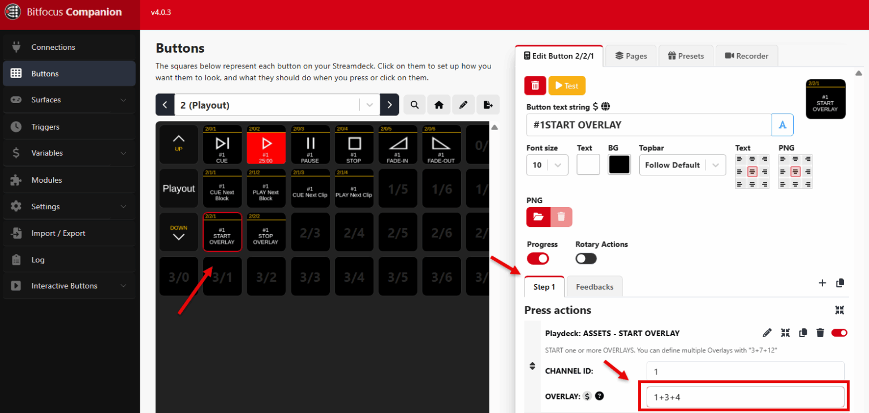Enable Rotary Actions toggle

click(586, 259)
